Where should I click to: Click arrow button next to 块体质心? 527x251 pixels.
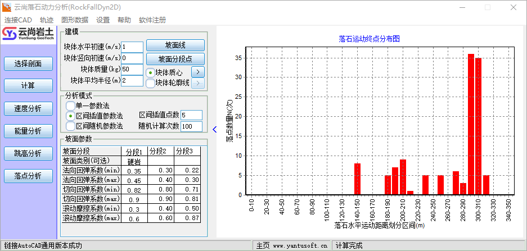click(x=197, y=72)
